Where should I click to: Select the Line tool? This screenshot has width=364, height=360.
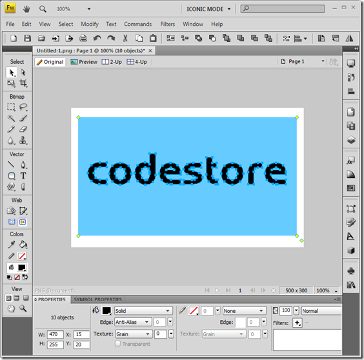[11, 165]
